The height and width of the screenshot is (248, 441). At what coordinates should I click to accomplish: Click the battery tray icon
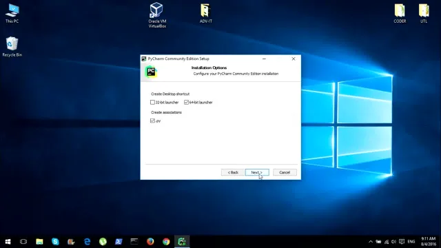tap(378, 242)
